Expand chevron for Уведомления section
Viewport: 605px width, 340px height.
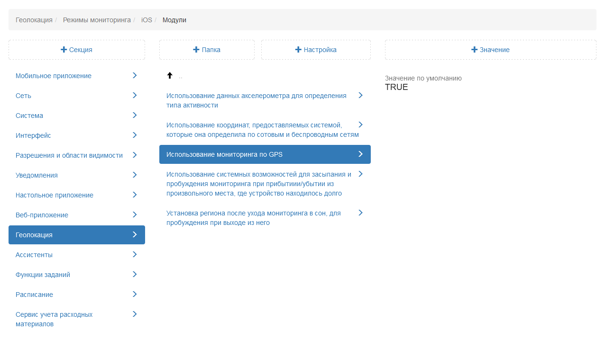coord(135,175)
